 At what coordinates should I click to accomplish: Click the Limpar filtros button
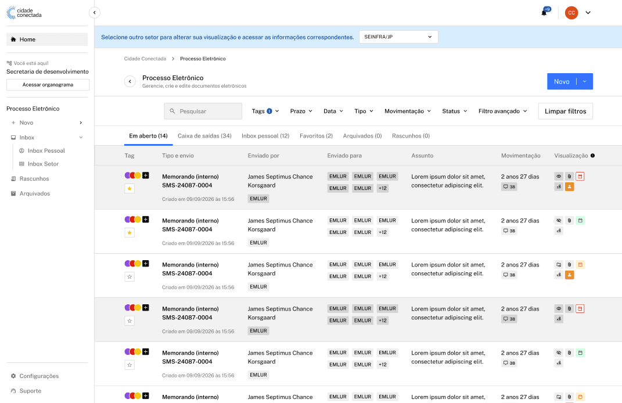coord(565,111)
